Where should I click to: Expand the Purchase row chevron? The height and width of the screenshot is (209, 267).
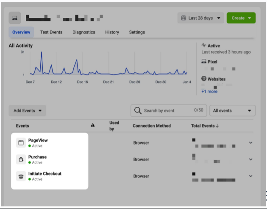[250, 159]
